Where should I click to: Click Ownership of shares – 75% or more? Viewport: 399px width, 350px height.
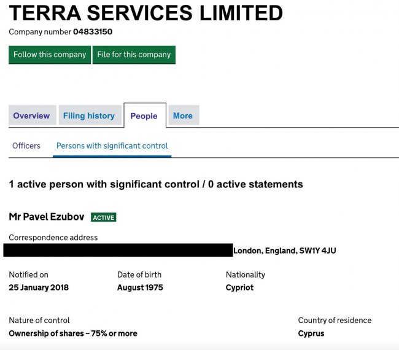(x=73, y=333)
